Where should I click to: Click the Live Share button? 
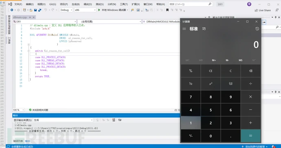click(263, 11)
